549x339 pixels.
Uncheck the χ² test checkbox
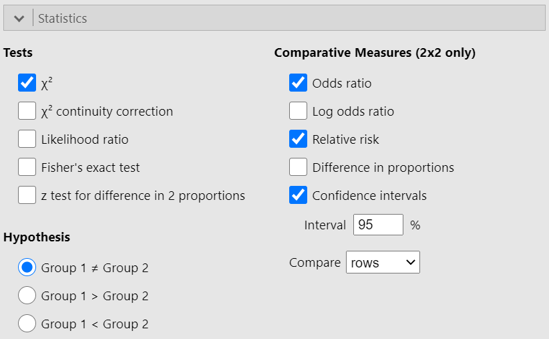(27, 83)
